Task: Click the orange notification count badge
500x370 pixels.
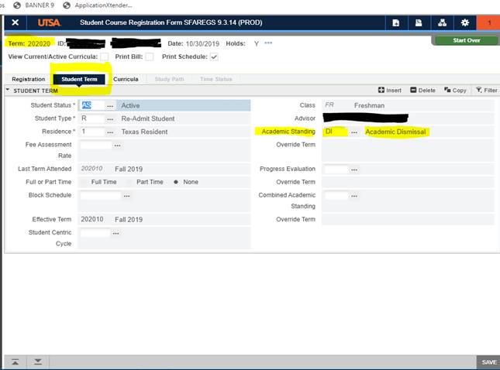Action: pos(488,22)
